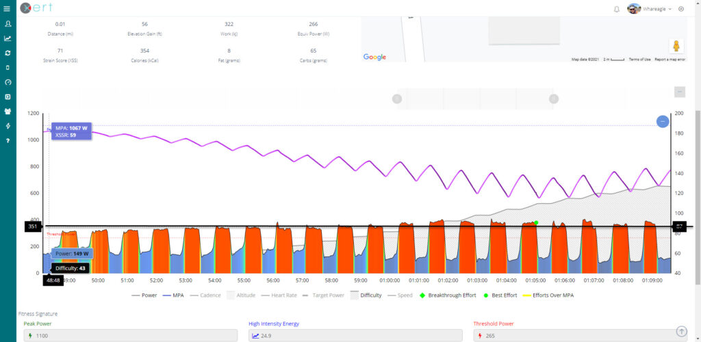
Task: Click the Report a map error link
Action: [670, 60]
